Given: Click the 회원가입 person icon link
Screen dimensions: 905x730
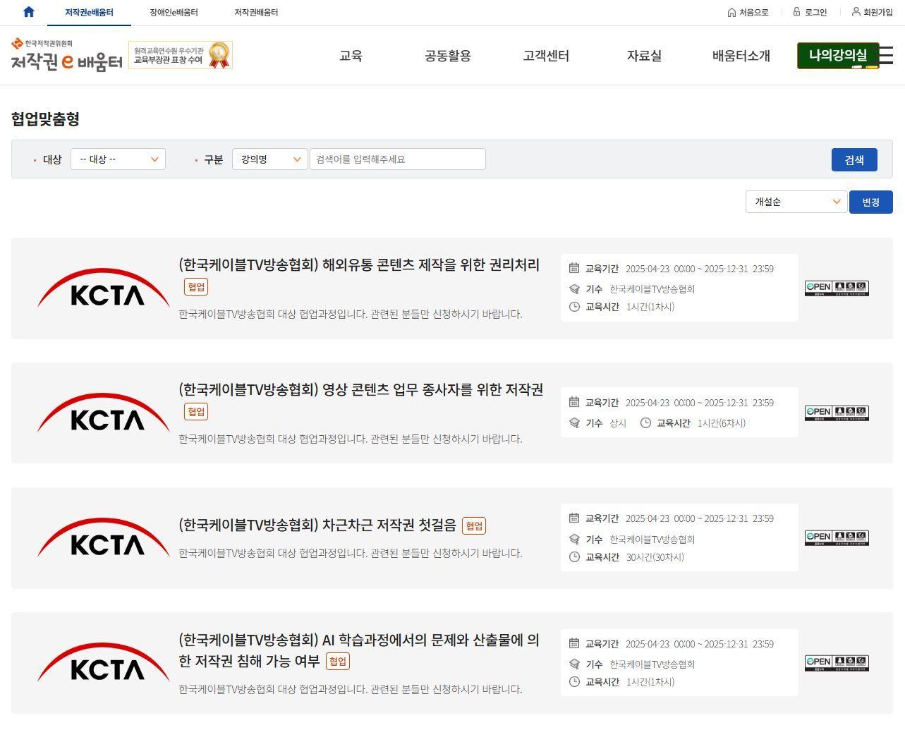Looking at the screenshot, I should point(856,12).
